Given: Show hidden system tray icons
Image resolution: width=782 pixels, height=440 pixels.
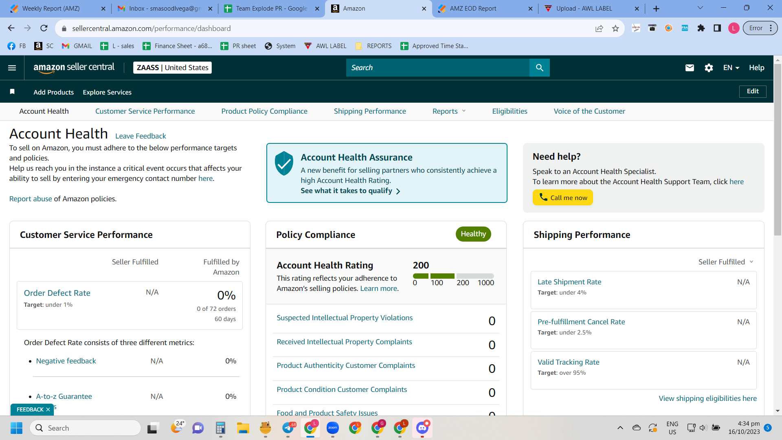Looking at the screenshot, I should tap(620, 428).
